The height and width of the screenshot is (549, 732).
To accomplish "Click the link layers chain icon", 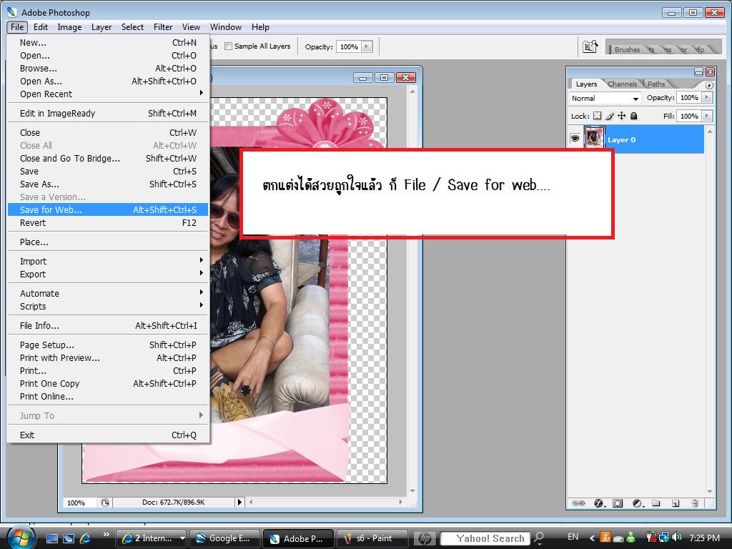I will [578, 503].
